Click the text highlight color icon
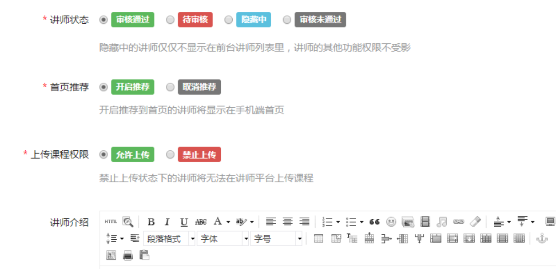The image size is (556, 269). [x=241, y=222]
